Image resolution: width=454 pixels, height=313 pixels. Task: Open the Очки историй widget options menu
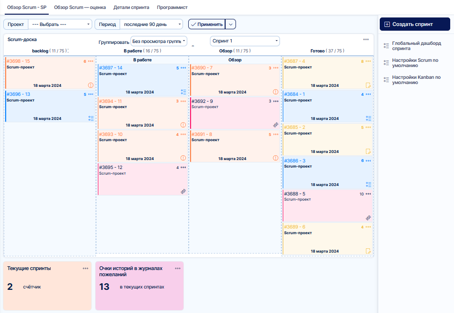tap(178, 269)
